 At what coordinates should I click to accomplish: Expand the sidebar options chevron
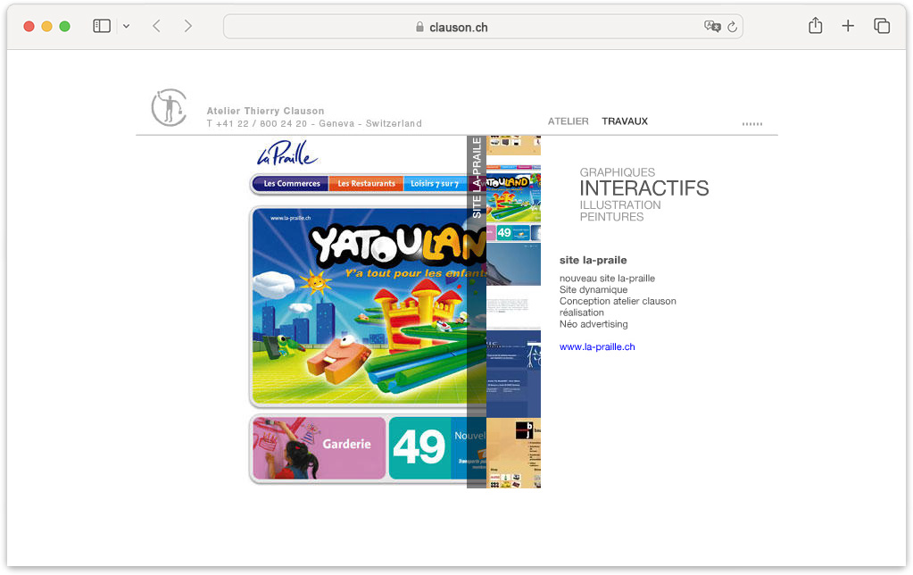coord(127,26)
